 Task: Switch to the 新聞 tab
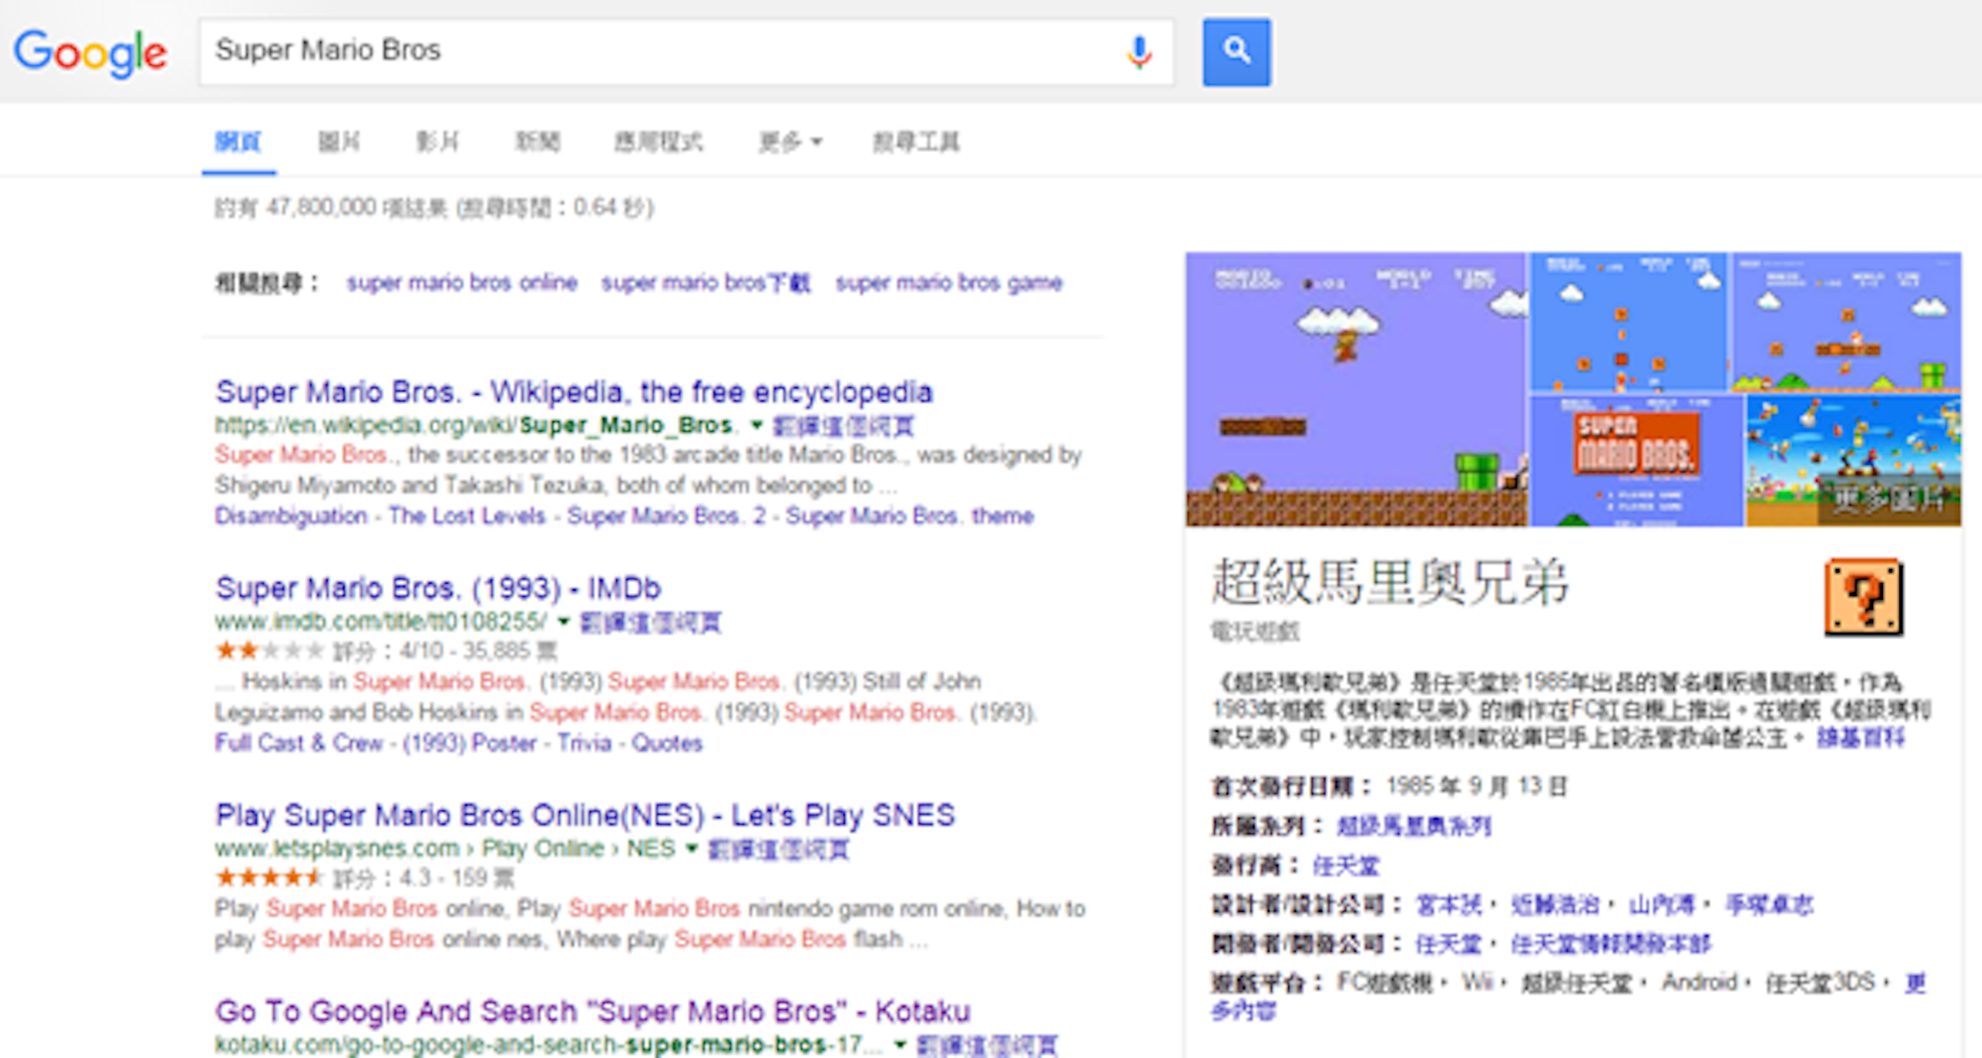pos(537,142)
